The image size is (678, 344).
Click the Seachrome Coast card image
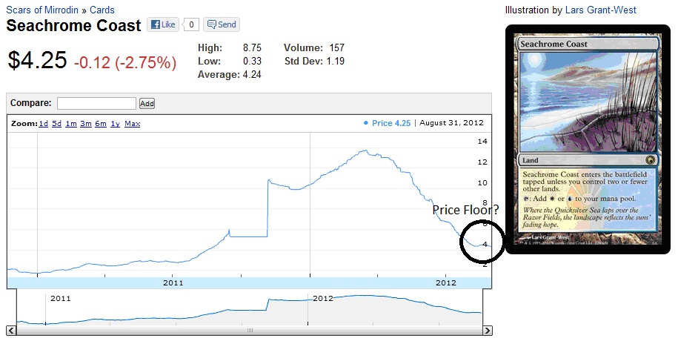588,139
